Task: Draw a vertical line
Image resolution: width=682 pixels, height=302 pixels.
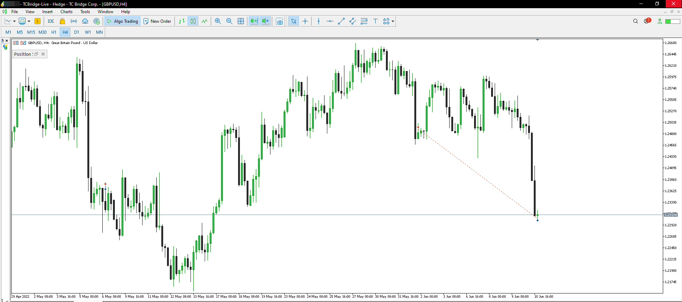Action: [318, 21]
